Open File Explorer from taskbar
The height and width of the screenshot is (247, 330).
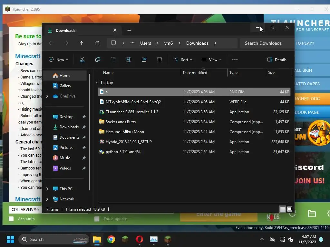point(97,239)
